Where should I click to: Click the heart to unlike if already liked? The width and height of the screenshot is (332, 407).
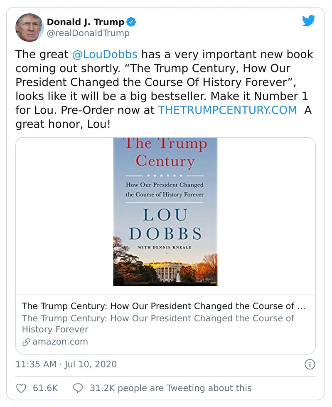point(21,387)
